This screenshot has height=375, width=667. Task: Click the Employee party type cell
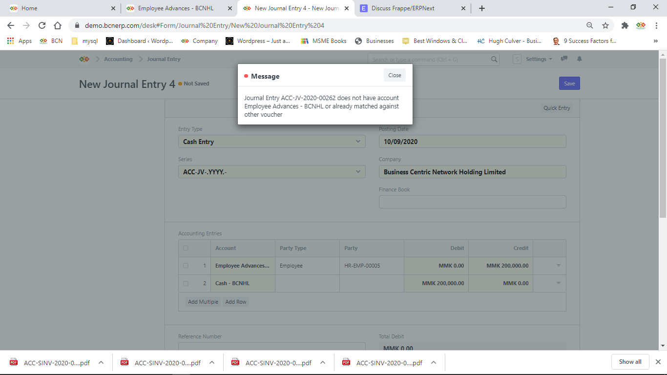tap(307, 266)
